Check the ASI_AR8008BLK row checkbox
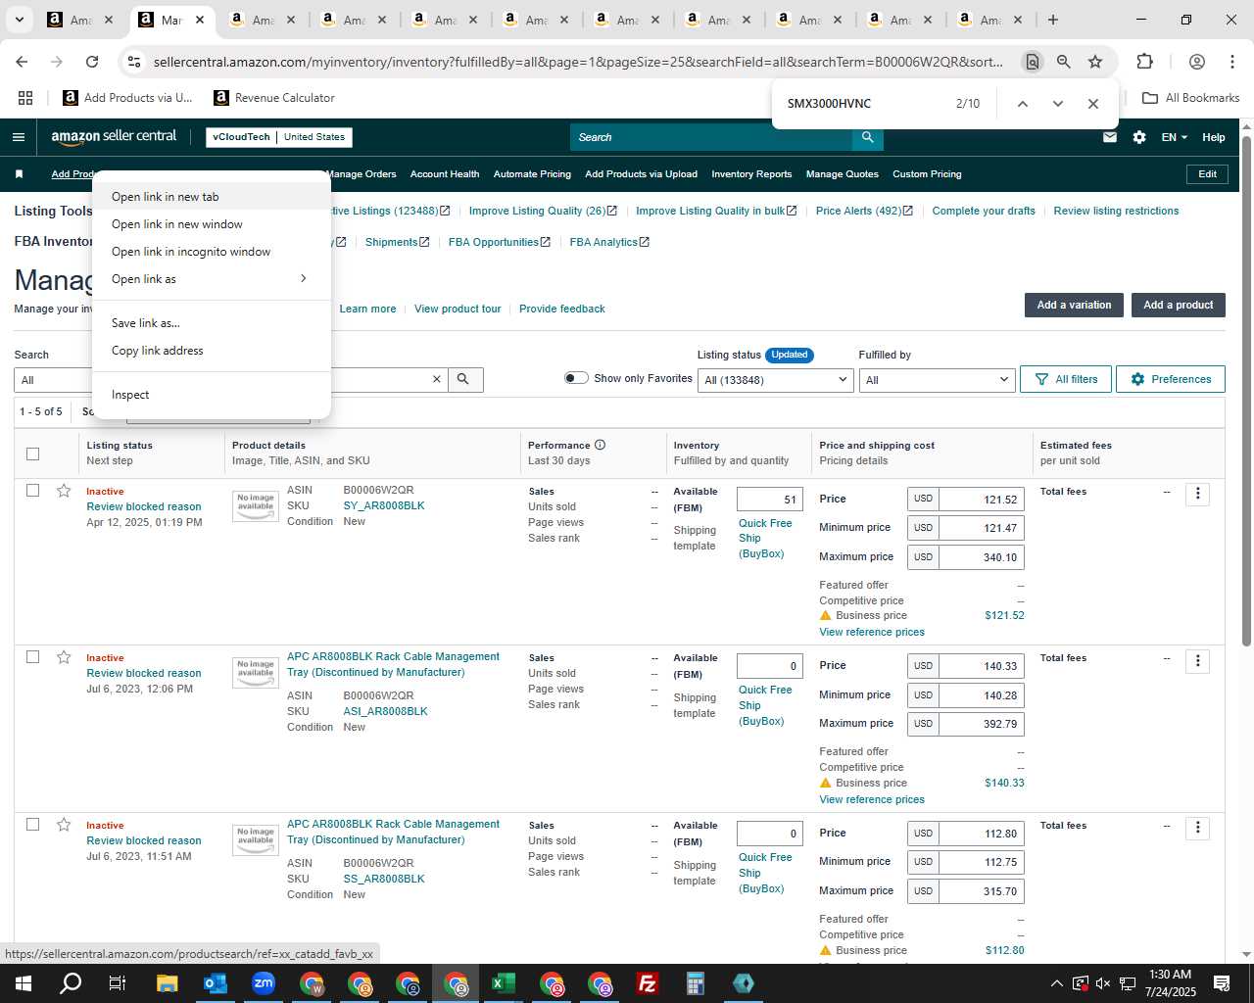Image resolution: width=1254 pixels, height=1003 pixels. 32,656
